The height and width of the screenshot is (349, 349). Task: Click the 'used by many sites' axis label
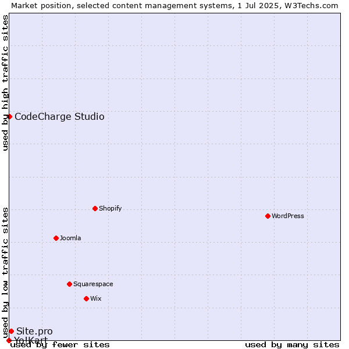pyautogui.click(x=292, y=345)
